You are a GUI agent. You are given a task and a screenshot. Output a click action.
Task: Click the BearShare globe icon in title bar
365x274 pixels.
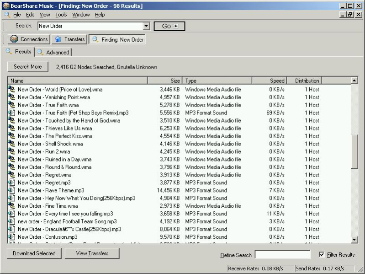tap(6, 5)
